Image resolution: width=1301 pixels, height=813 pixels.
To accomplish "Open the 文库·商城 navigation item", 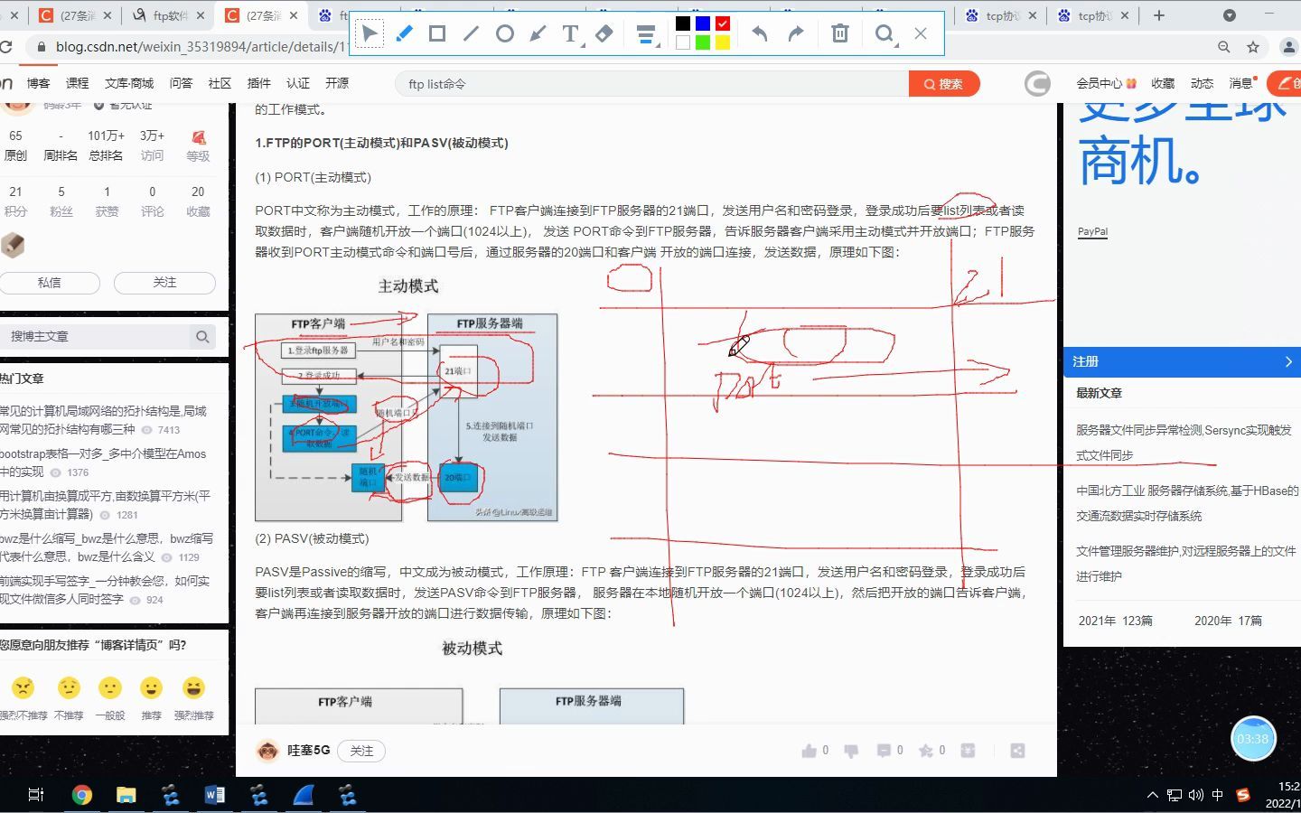I will click(x=129, y=83).
